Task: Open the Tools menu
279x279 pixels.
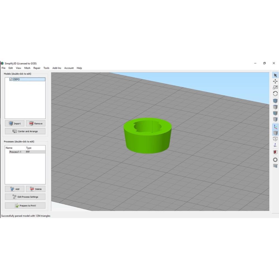Action: tap(46, 68)
